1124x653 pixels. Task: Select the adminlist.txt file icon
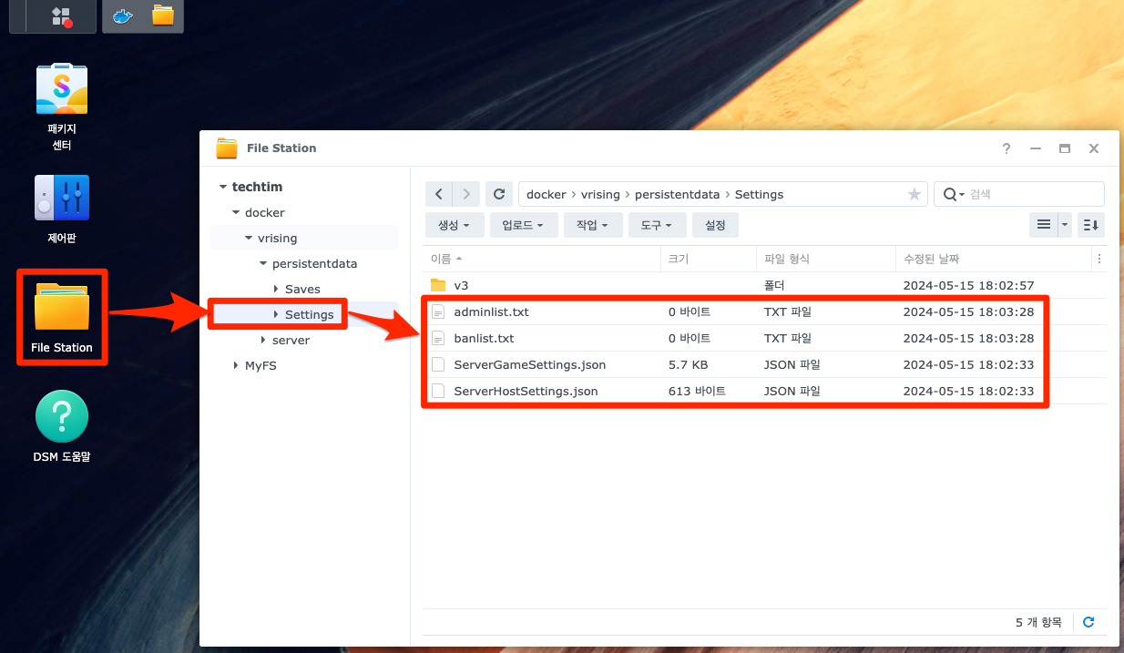pos(438,311)
